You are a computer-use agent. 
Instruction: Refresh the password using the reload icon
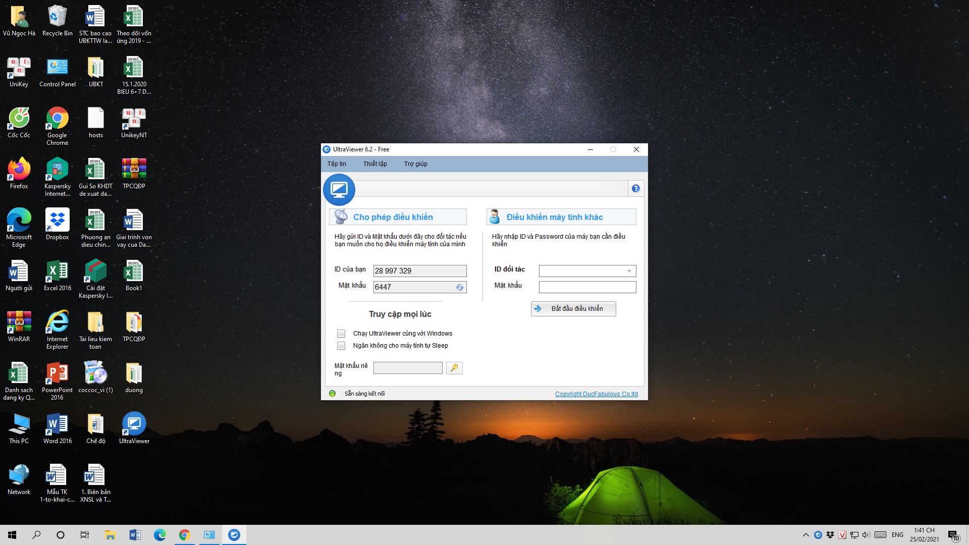click(x=459, y=287)
